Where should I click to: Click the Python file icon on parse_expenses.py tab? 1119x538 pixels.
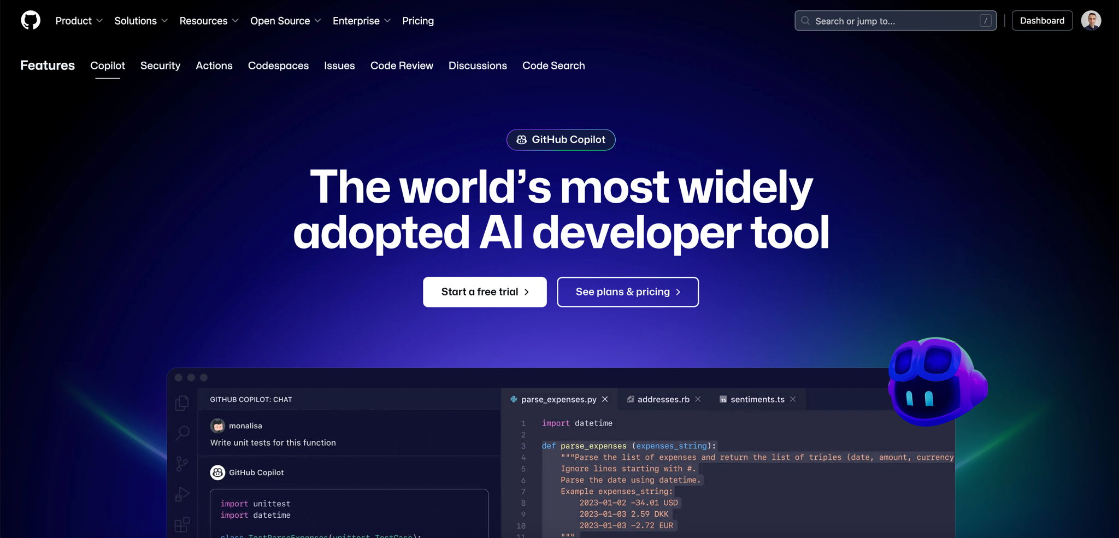tap(514, 399)
